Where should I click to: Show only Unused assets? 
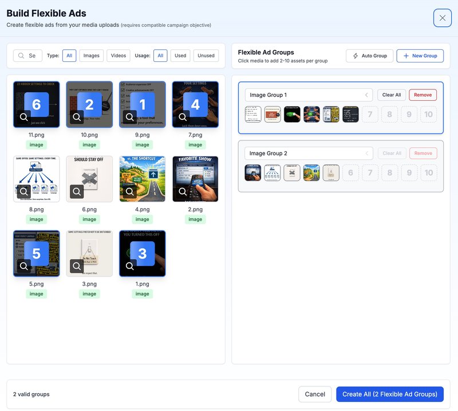pos(206,55)
